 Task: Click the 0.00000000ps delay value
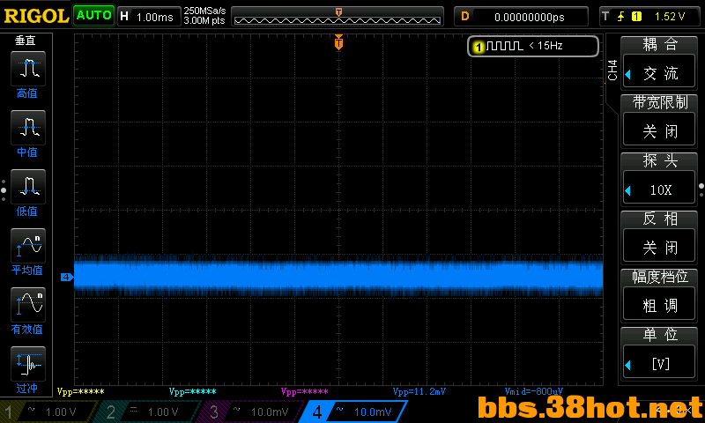coord(530,17)
